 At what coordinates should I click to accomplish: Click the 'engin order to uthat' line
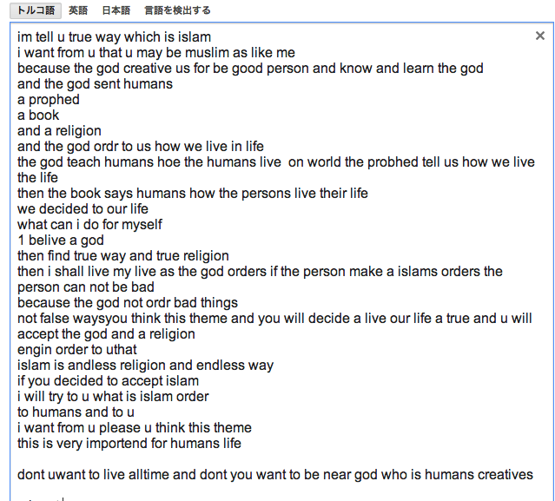(x=76, y=350)
